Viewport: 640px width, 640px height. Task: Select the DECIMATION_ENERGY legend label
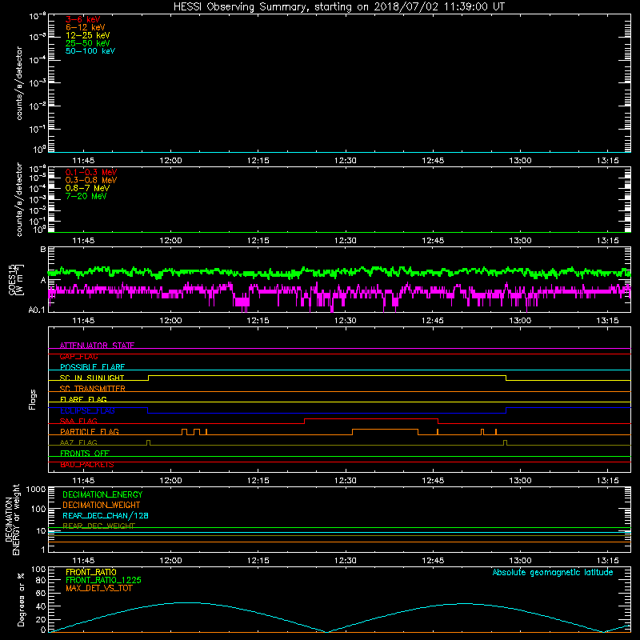pos(102,494)
